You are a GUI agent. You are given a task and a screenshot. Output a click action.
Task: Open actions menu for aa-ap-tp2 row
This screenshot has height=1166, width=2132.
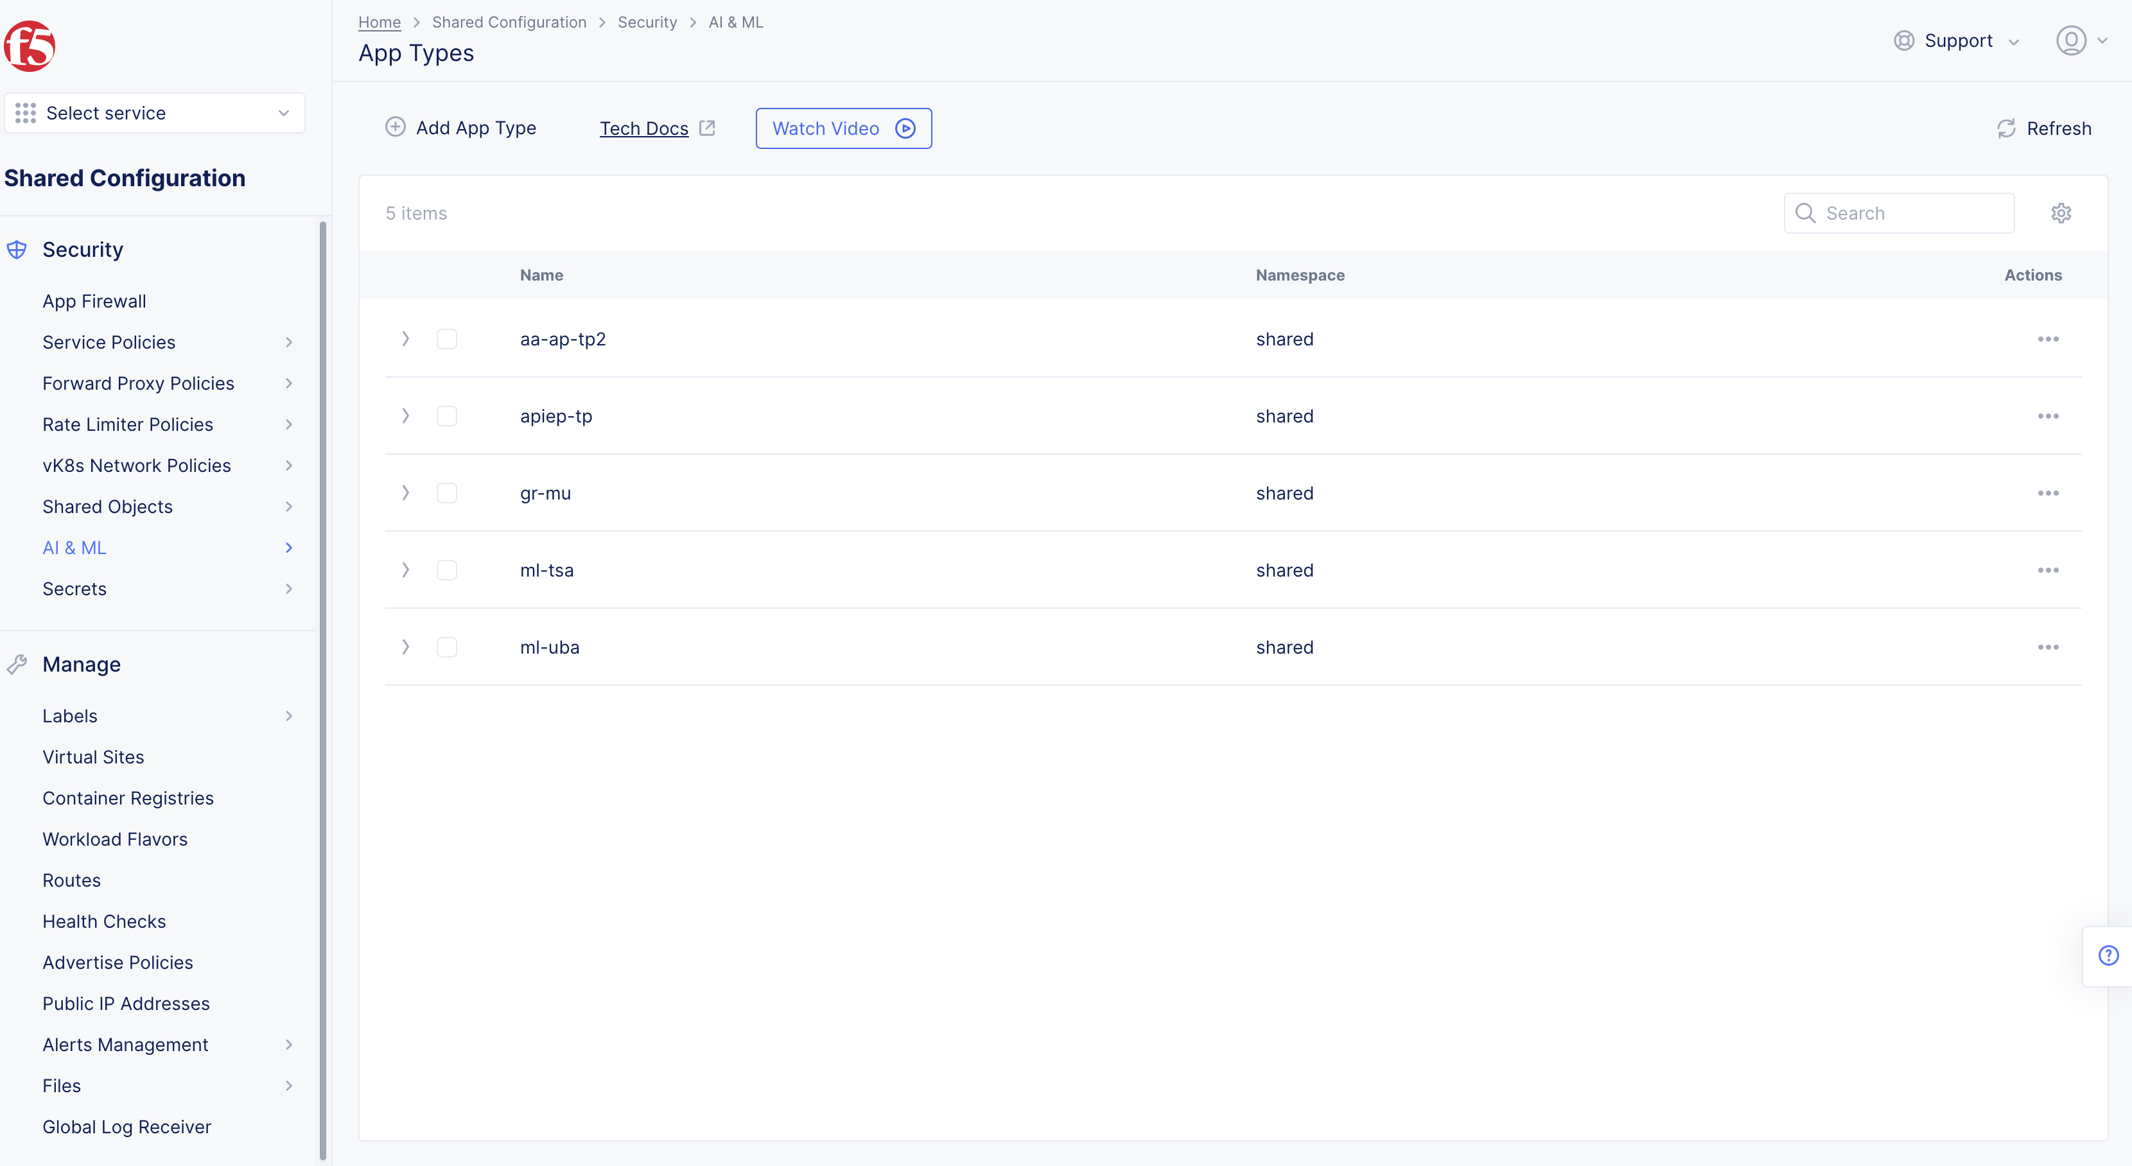2049,338
